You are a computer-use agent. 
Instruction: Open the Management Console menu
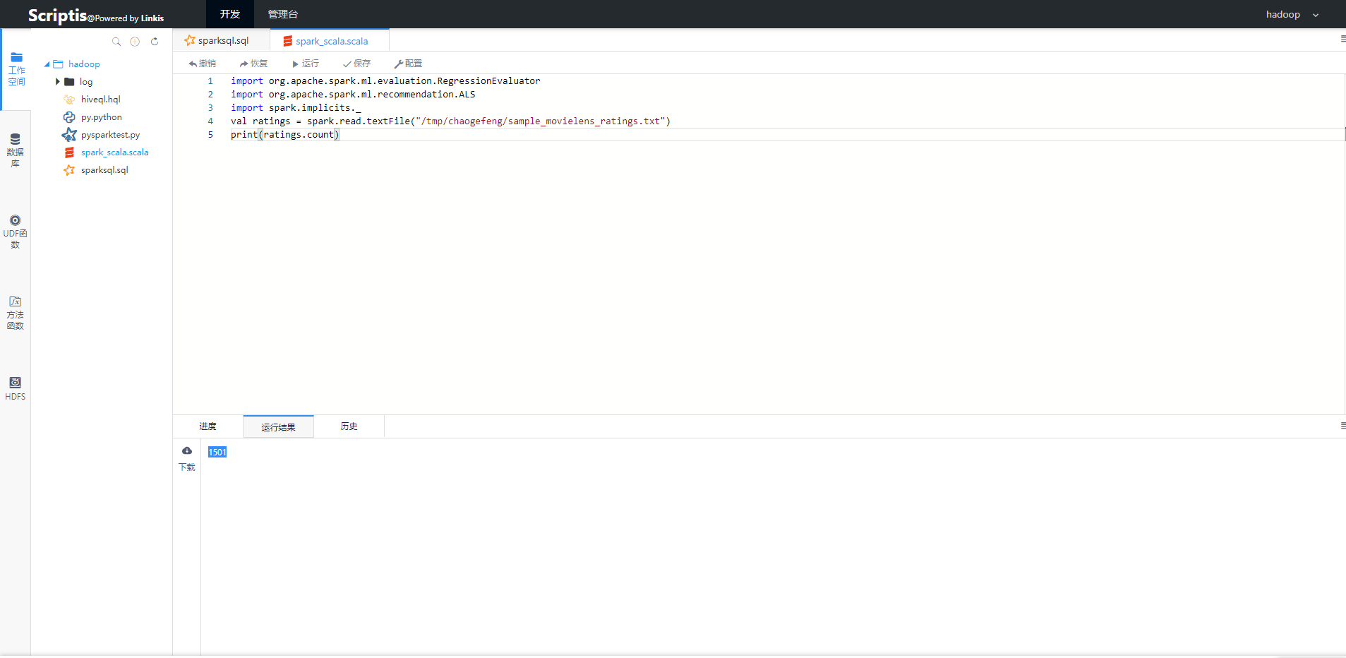pyautogui.click(x=283, y=14)
